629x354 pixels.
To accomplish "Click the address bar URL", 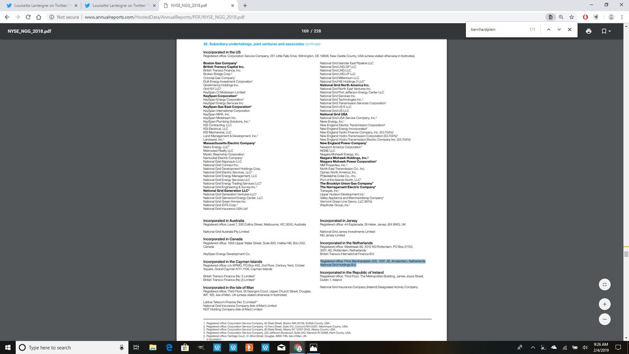I will pyautogui.click(x=164, y=16).
